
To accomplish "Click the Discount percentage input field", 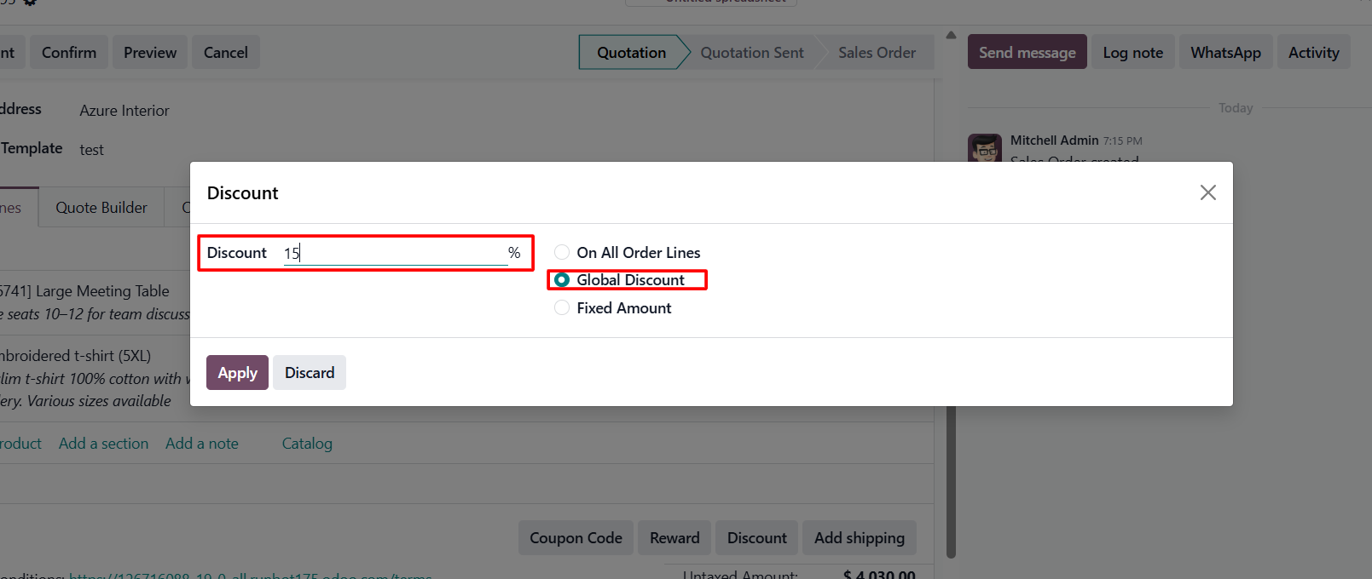I will [396, 253].
